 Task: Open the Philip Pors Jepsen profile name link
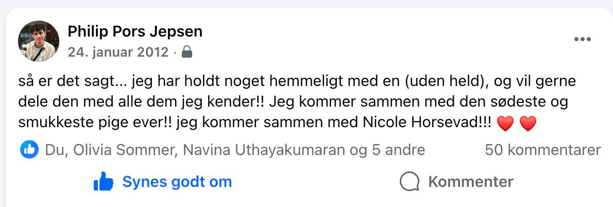[135, 32]
